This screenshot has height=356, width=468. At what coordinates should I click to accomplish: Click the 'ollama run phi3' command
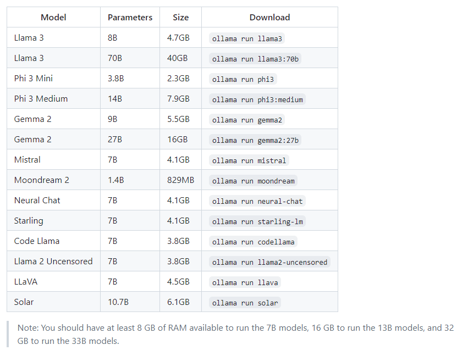click(x=243, y=79)
